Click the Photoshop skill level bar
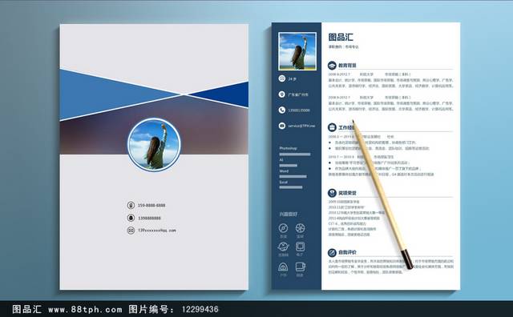The image size is (513, 317). point(295,154)
